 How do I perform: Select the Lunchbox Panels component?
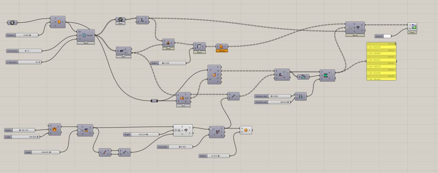click(86, 36)
